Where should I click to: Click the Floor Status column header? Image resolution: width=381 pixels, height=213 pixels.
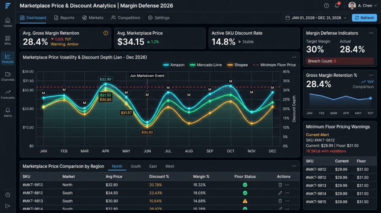[245, 177]
